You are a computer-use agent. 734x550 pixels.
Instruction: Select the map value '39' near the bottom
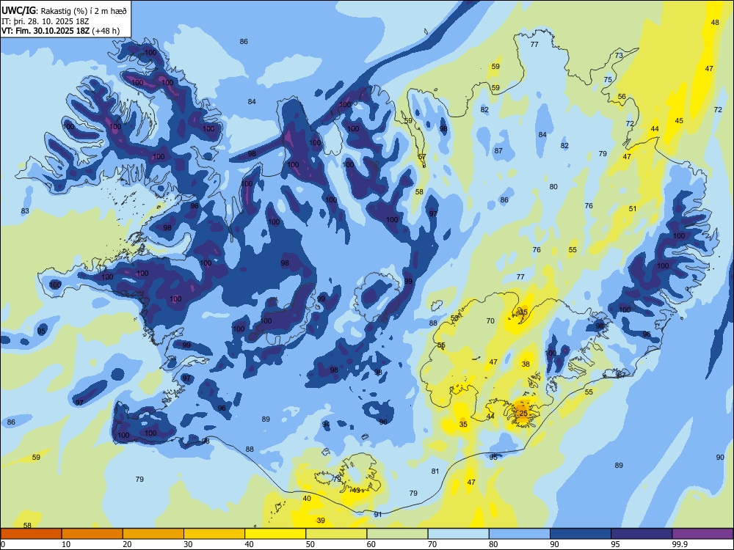point(321,520)
